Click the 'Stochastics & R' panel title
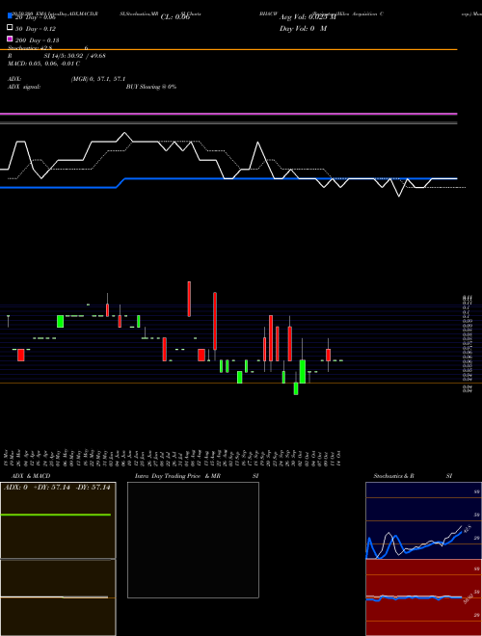 pyautogui.click(x=393, y=476)
